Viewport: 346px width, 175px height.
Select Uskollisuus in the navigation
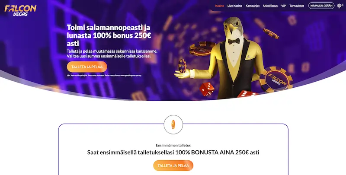tap(270, 6)
